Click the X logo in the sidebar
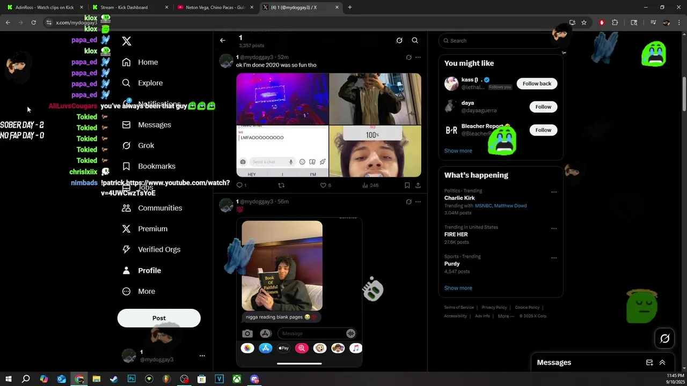Screen dimensions: 687x386 [127, 41]
